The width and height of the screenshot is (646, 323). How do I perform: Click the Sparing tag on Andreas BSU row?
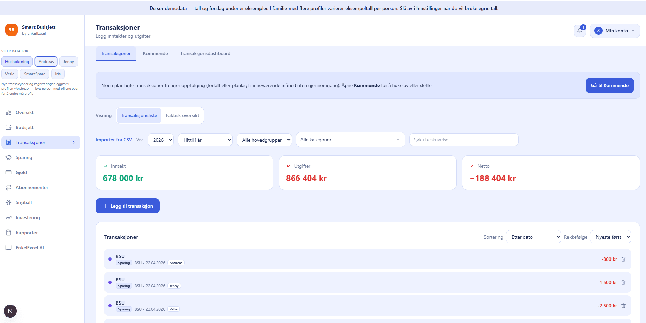click(124, 263)
